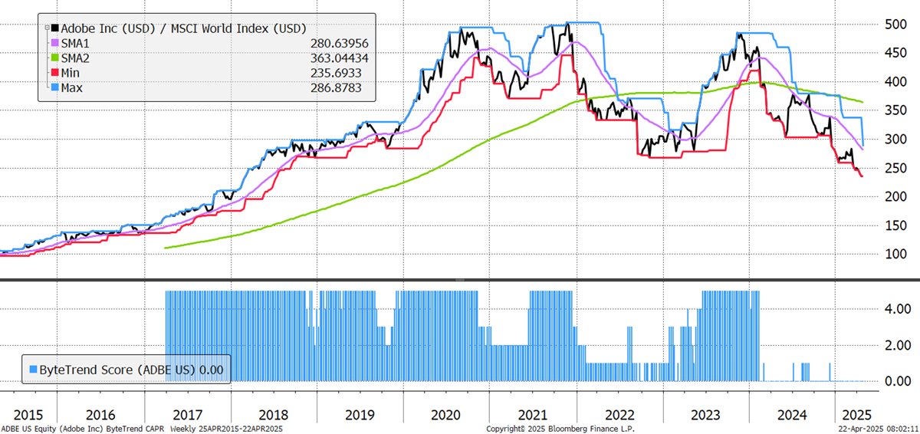This screenshot has width=920, height=434.
Task: Click the Copyright 2025 Bloomberg Finance L.P. notice
Action: click(x=561, y=429)
